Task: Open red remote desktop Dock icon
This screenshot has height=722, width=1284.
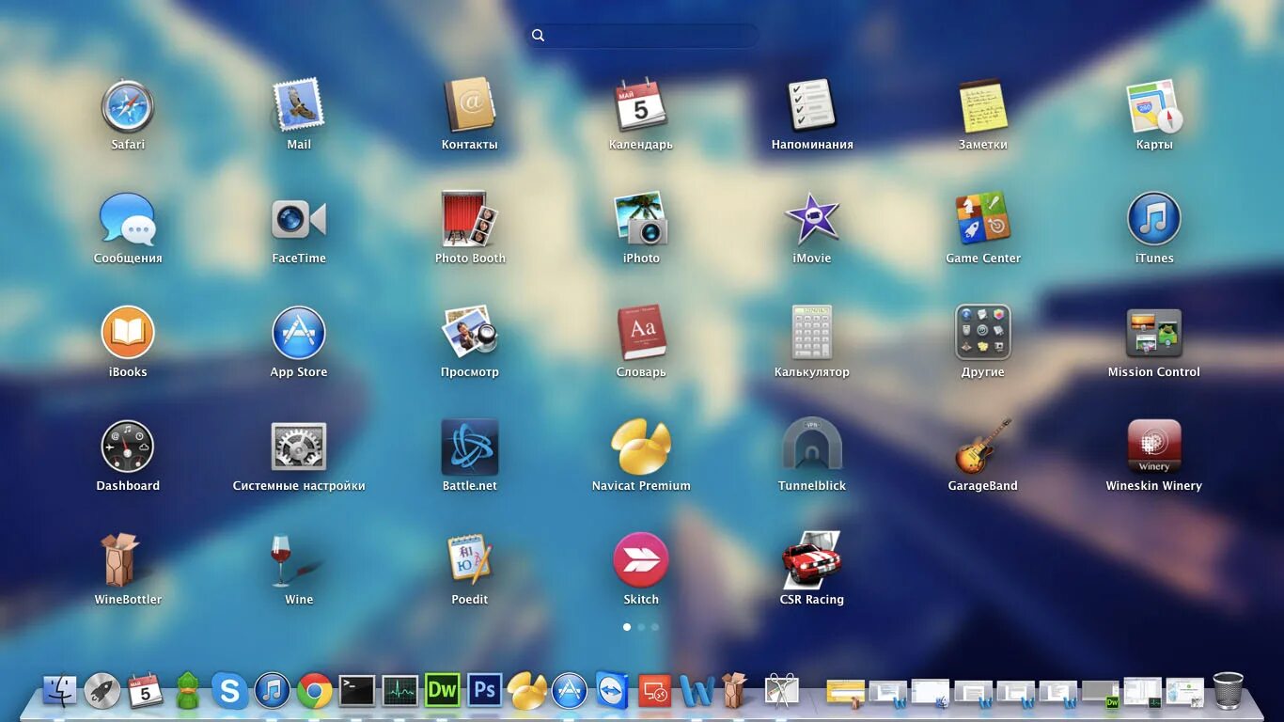Action: point(654,691)
